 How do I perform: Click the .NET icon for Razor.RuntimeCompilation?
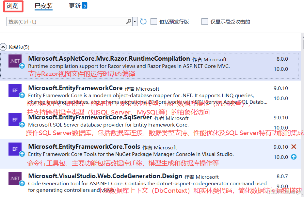point(15,61)
